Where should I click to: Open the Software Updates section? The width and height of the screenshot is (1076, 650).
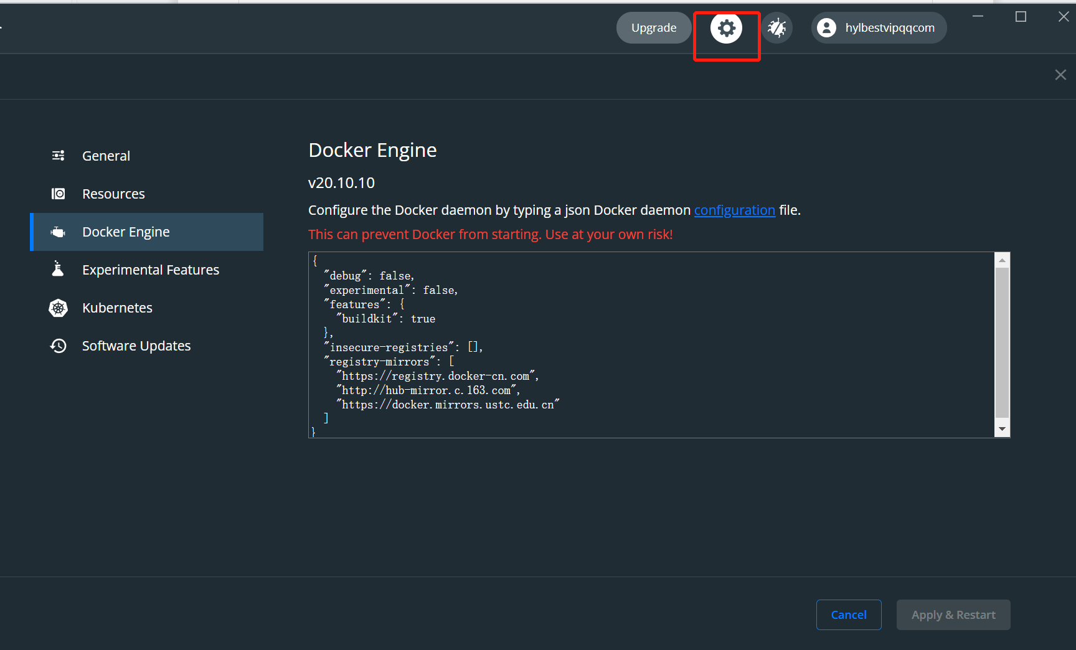click(x=146, y=346)
